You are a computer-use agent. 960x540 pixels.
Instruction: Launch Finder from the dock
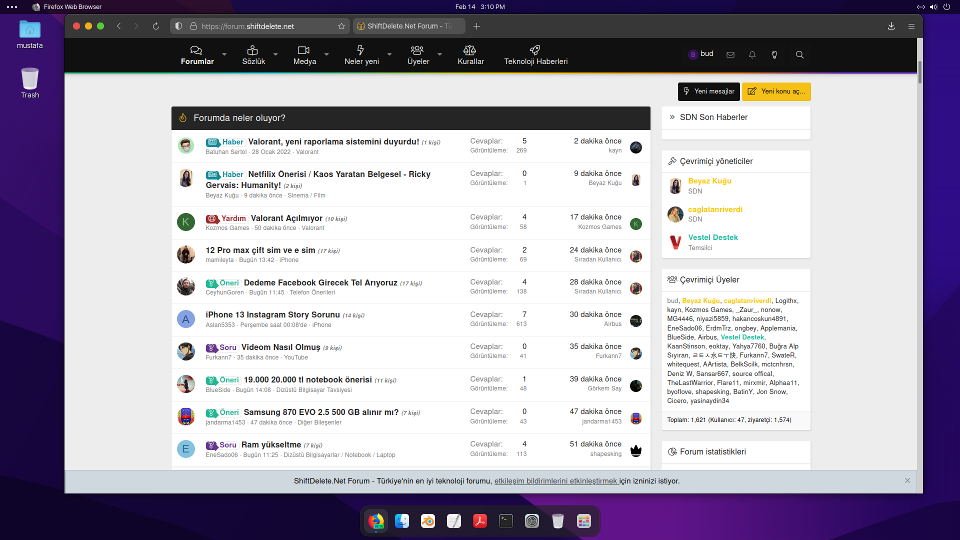point(402,521)
